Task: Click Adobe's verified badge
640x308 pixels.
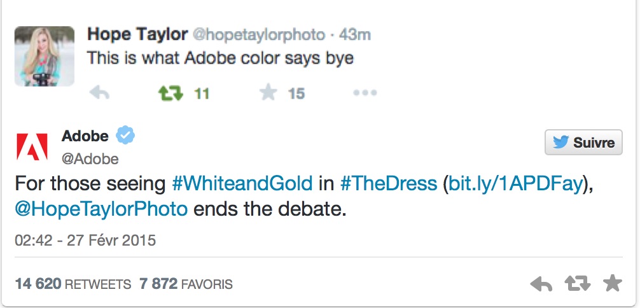Action: (125, 136)
